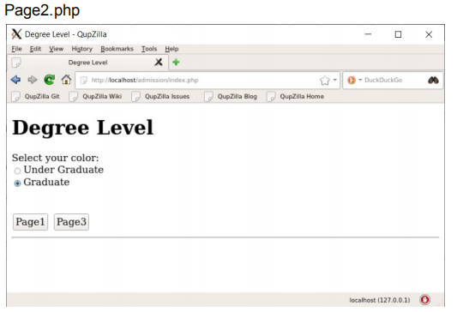Click the QupZilla logo in title bar
457x312 pixels.
16,34
